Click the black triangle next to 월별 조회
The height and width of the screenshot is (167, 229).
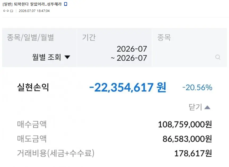[67, 57]
